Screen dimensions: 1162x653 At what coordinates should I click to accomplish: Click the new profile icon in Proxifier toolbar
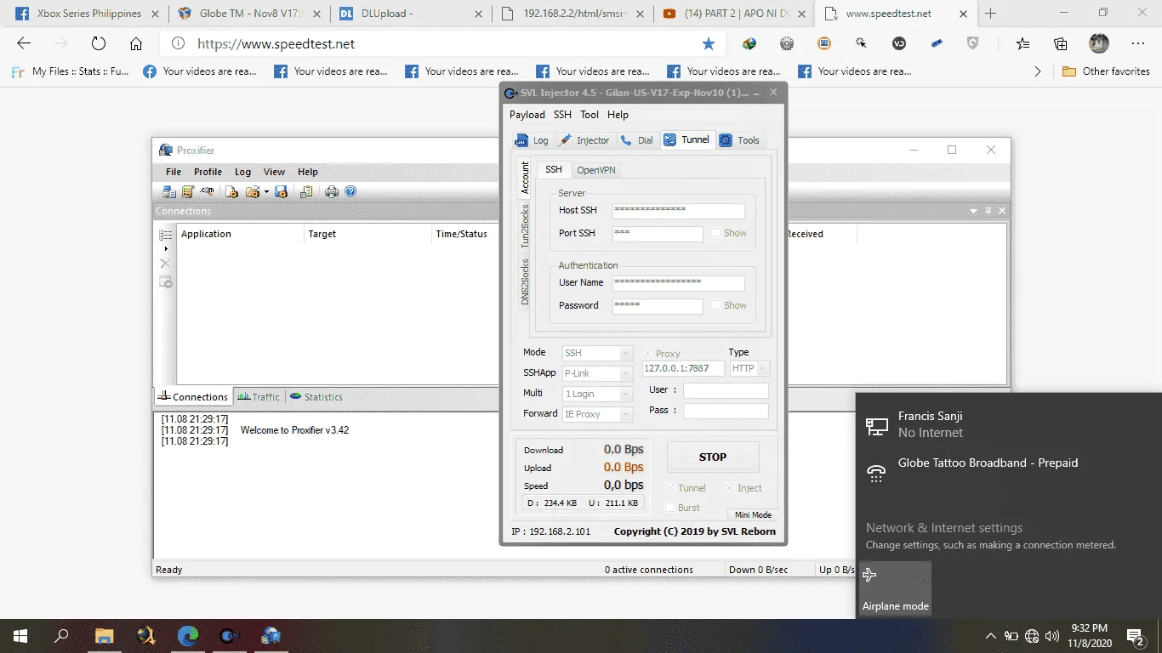tap(231, 192)
